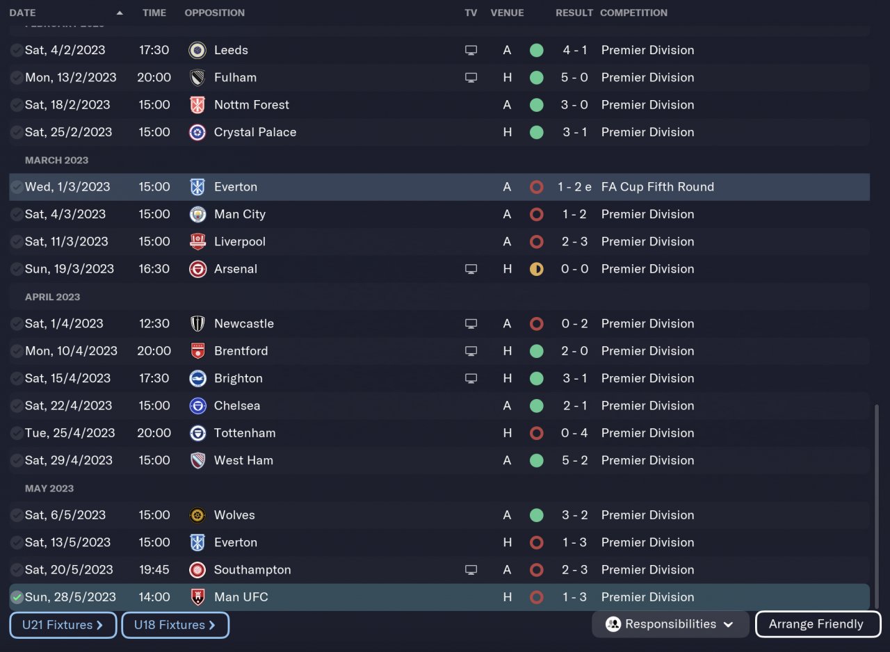
Task: Click the Leeds club badge icon
Action: pos(197,50)
